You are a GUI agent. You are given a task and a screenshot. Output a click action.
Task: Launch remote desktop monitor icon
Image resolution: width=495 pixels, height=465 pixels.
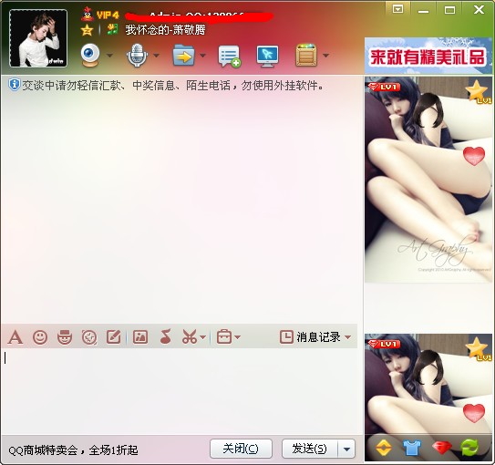(268, 57)
